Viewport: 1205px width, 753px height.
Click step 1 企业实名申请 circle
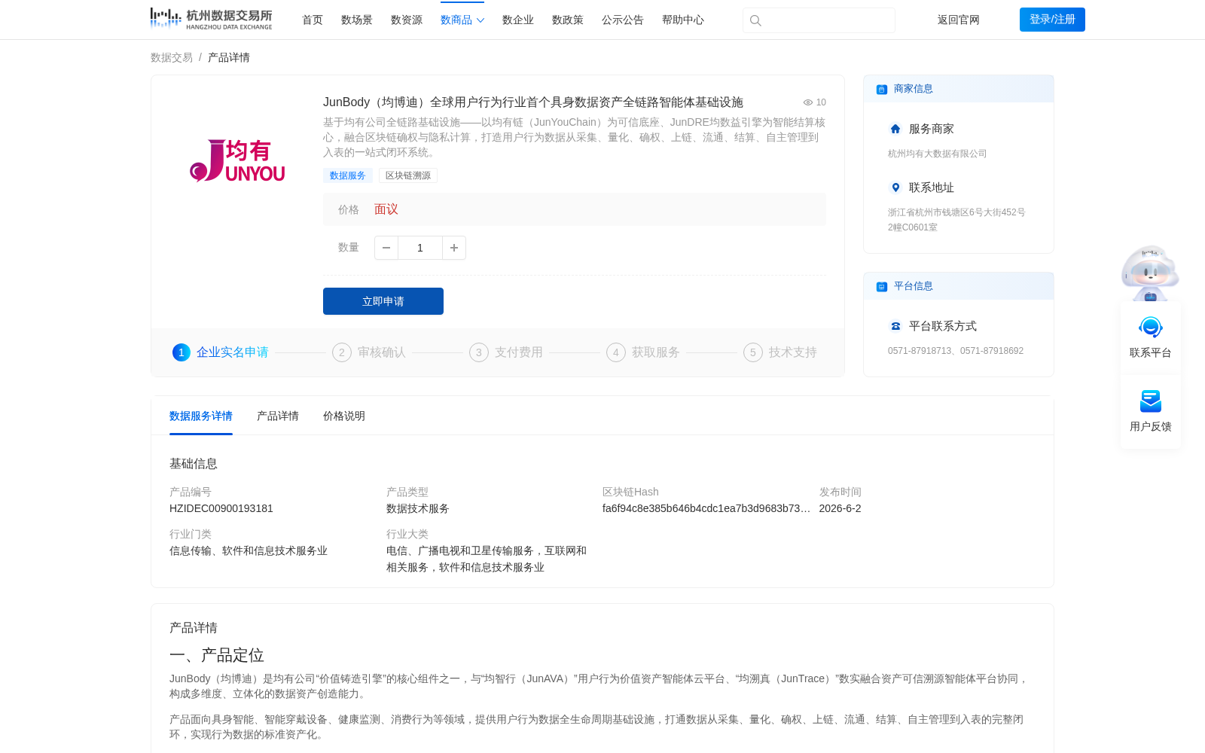pos(182,352)
